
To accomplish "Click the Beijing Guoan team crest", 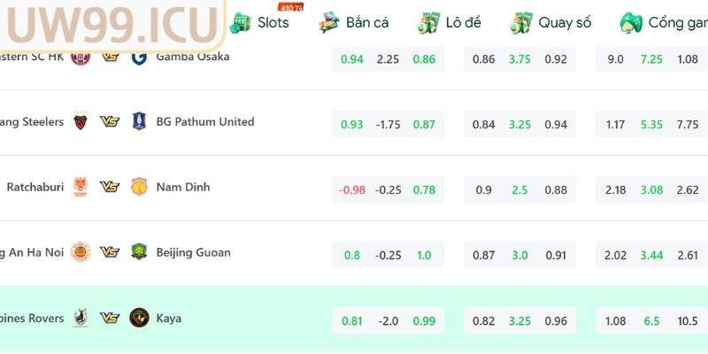I will [138, 253].
